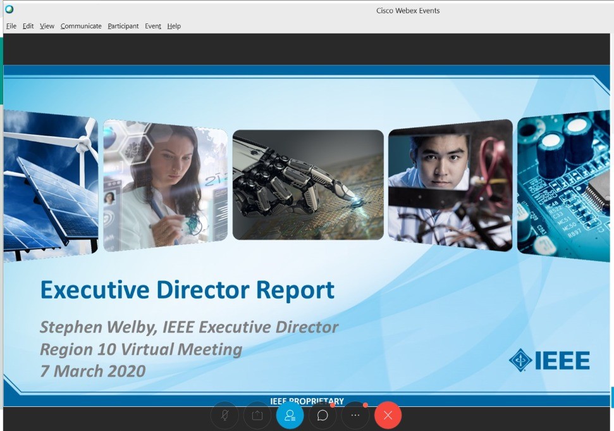Open the chat panel icon
Image resolution: width=614 pixels, height=431 pixels.
coord(322,415)
